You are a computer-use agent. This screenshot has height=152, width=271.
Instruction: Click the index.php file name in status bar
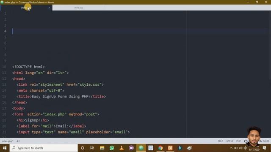(x=8, y=141)
